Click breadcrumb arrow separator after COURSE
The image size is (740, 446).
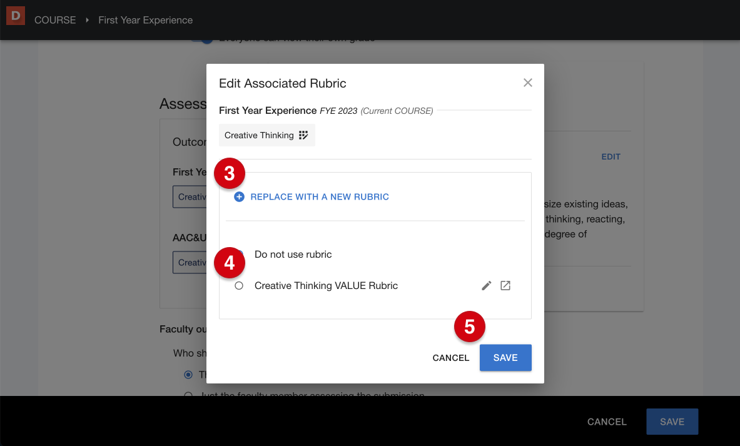(88, 20)
